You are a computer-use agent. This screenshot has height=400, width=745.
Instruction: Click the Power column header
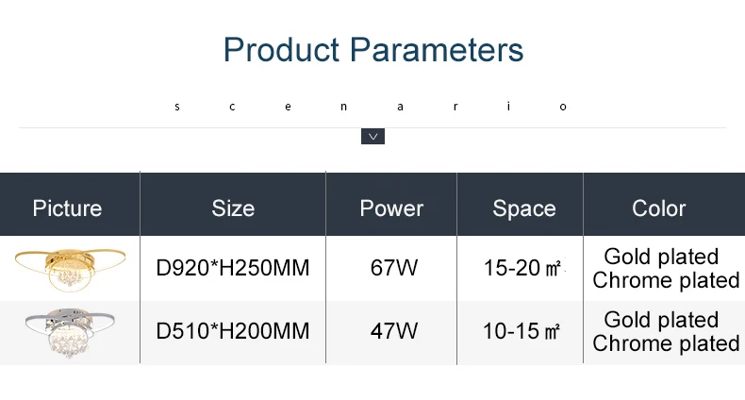click(391, 208)
